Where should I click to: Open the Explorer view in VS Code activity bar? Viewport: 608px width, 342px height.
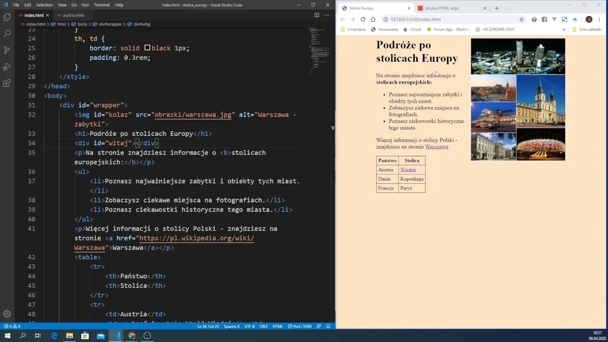tap(7, 17)
